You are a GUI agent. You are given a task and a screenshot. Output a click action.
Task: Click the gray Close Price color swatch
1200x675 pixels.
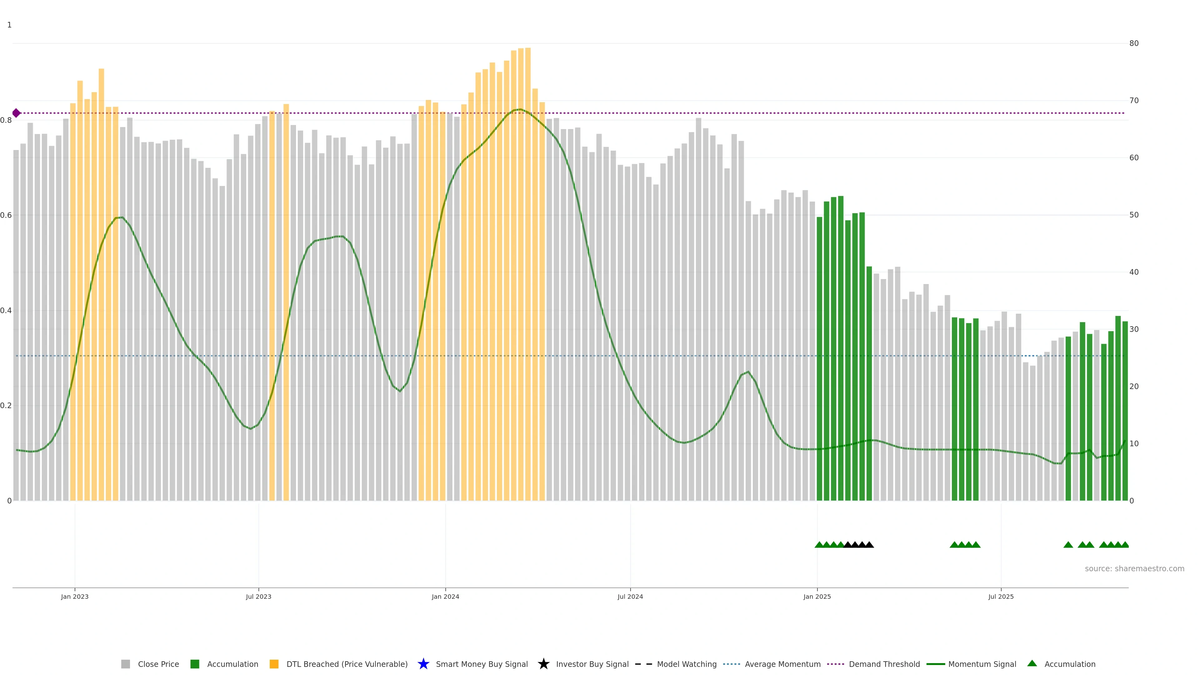click(126, 664)
